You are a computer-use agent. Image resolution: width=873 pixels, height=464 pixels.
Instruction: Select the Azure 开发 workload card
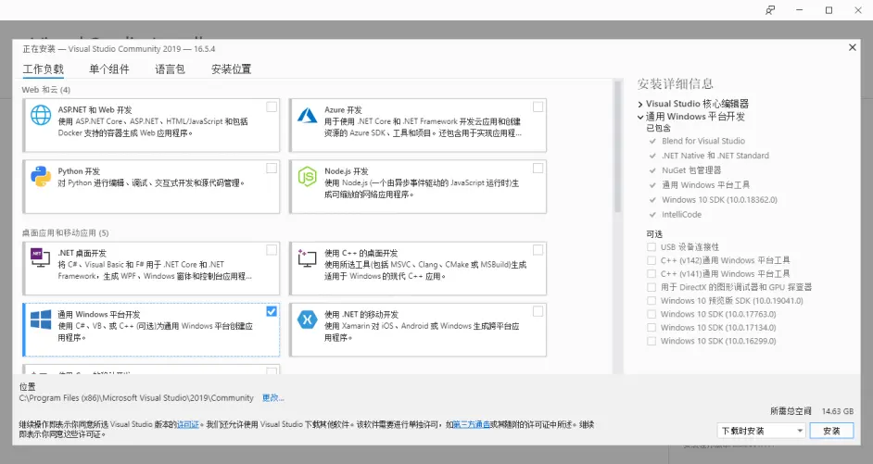pos(418,125)
